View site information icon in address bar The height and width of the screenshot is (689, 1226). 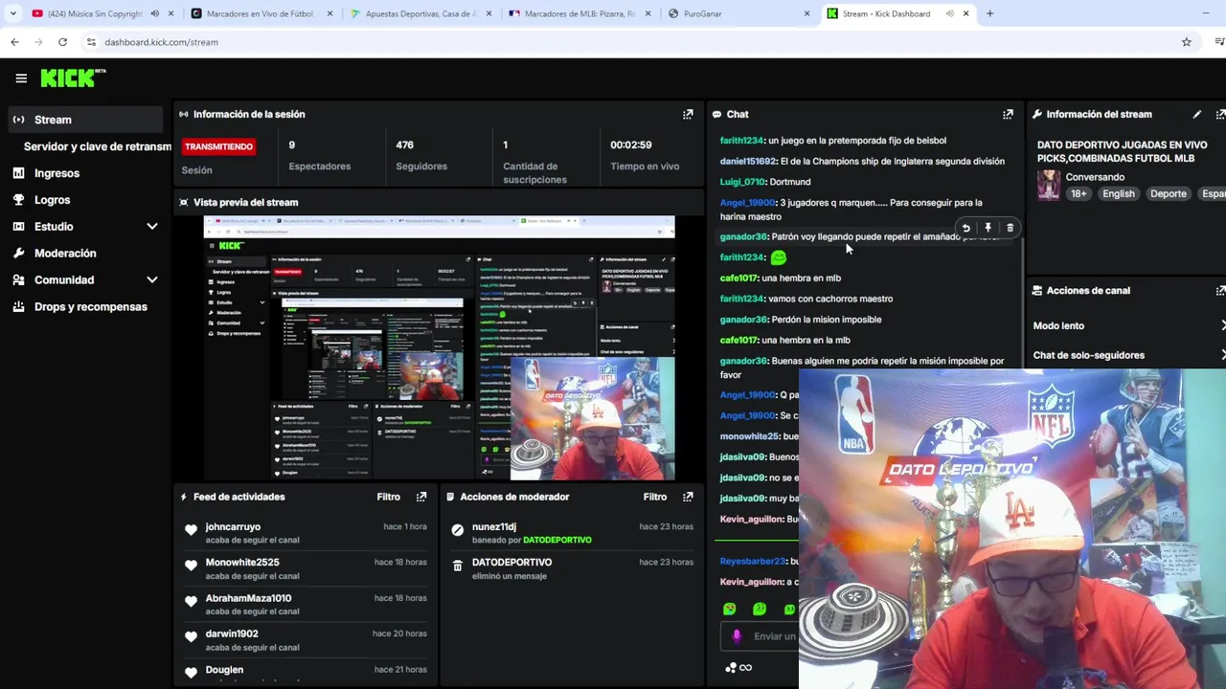coord(91,42)
